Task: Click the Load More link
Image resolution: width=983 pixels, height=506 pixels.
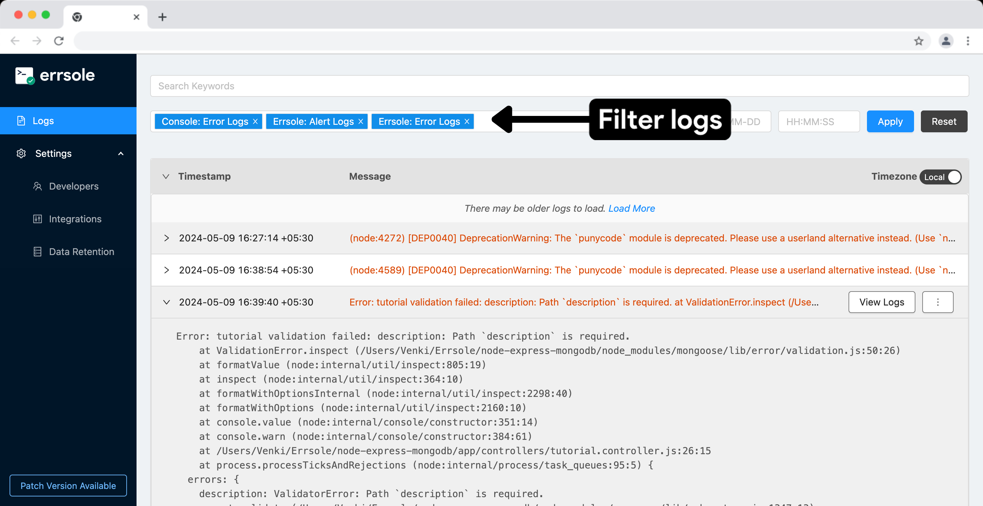Action: (631, 209)
